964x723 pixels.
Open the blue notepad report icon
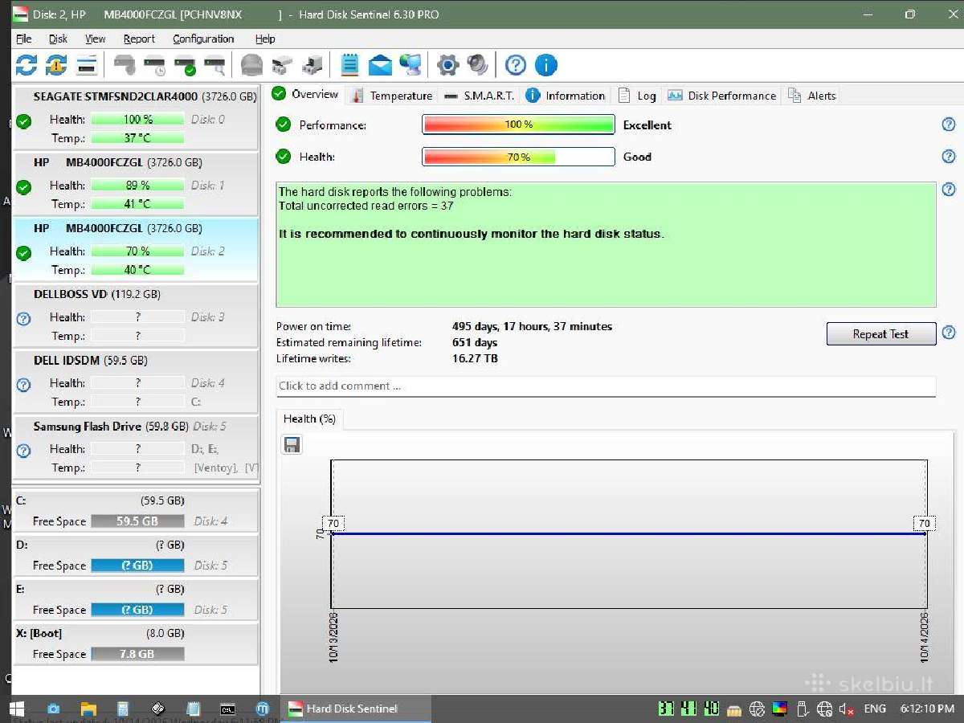click(x=349, y=65)
